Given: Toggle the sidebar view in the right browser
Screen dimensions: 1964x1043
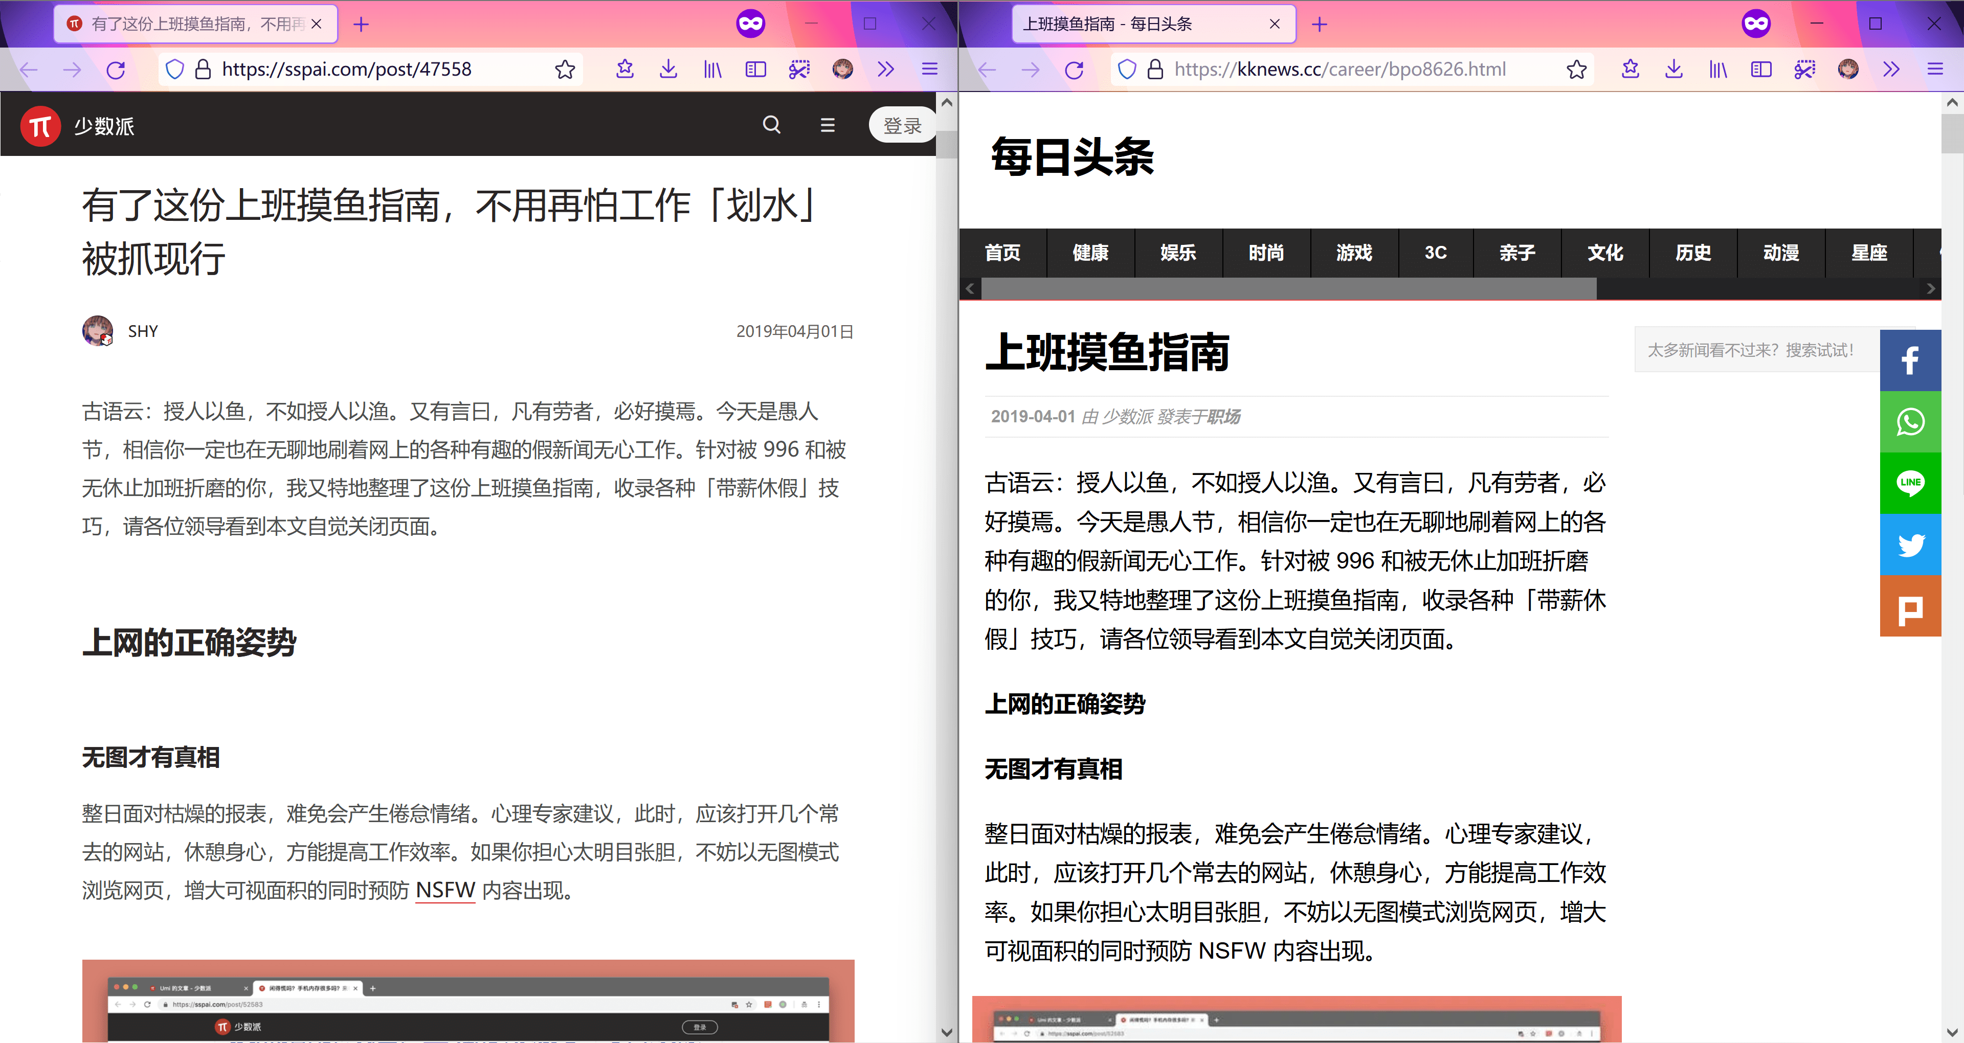Looking at the screenshot, I should tap(1761, 70).
